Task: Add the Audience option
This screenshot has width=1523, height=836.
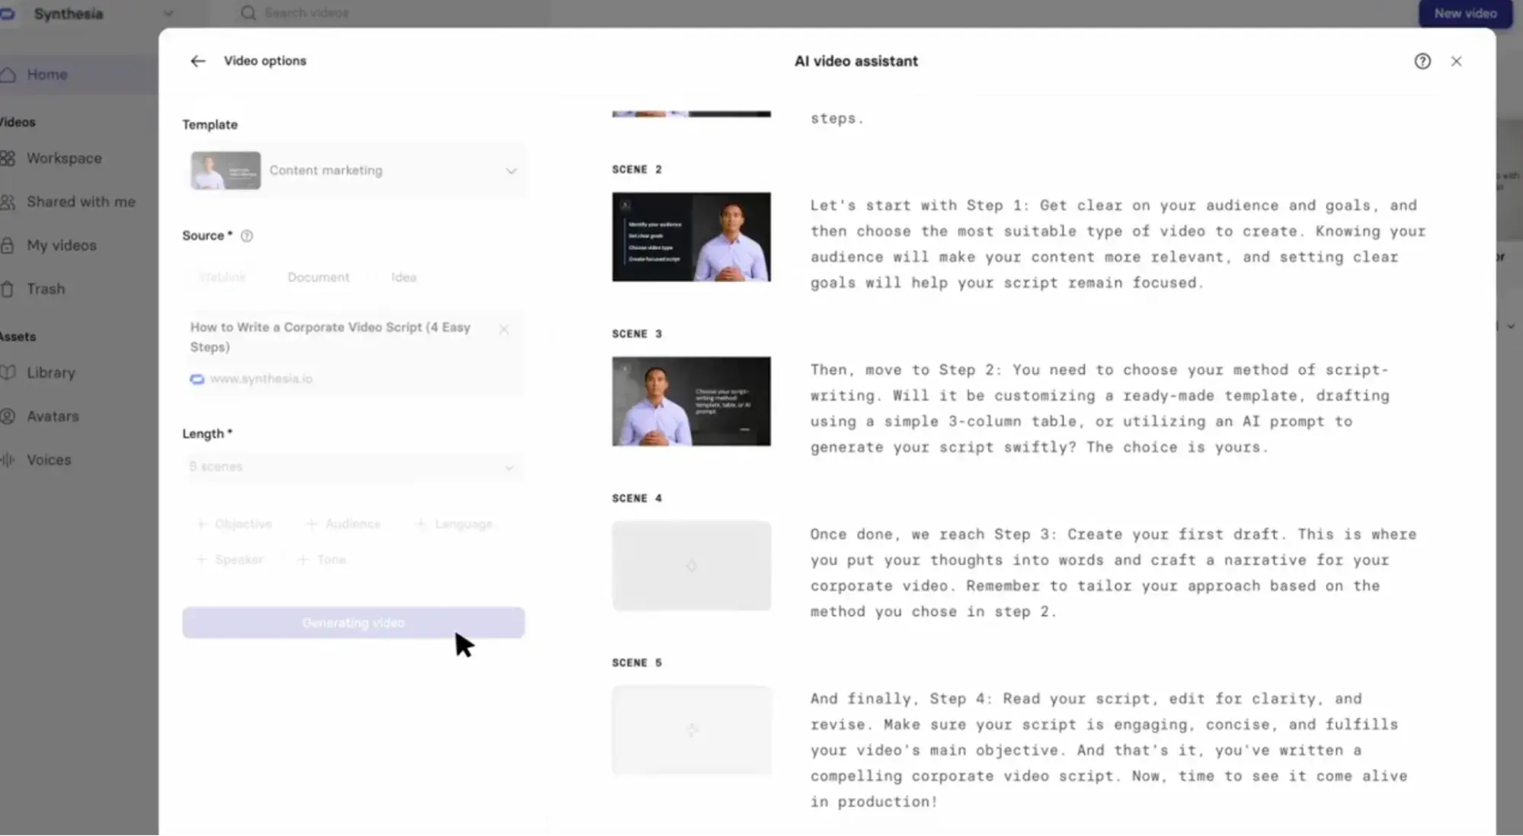Action: coord(344,524)
